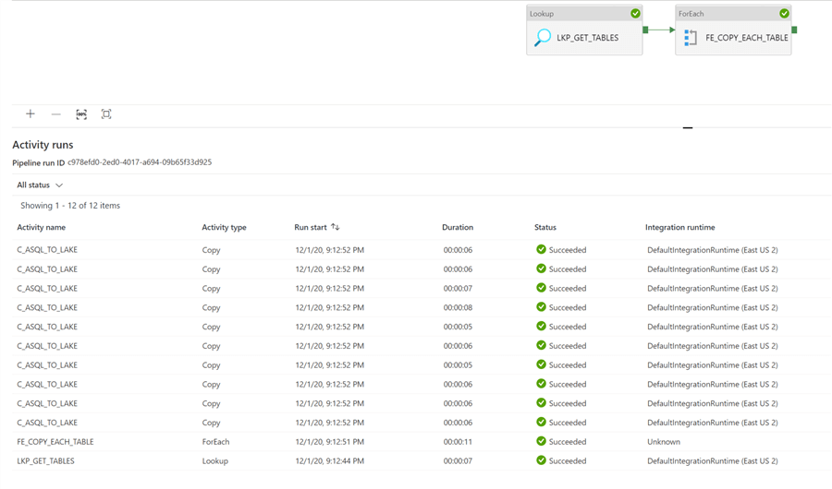Image resolution: width=832 pixels, height=489 pixels.
Task: Click the Activity type column header
Action: [224, 228]
